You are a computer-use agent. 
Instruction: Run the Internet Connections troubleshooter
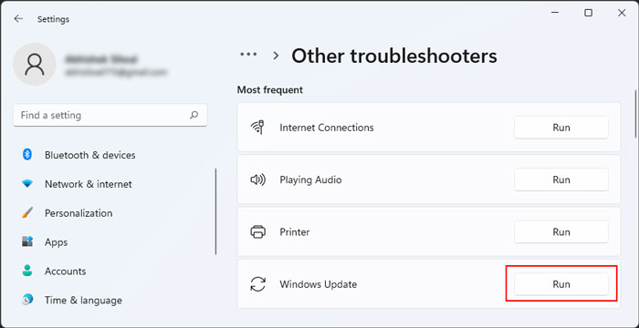point(561,128)
